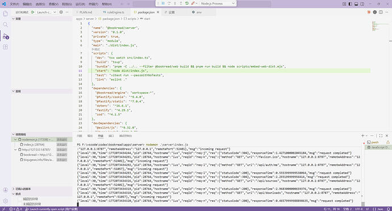Split the editor to the right
392x211 pixels.
pos(381,12)
